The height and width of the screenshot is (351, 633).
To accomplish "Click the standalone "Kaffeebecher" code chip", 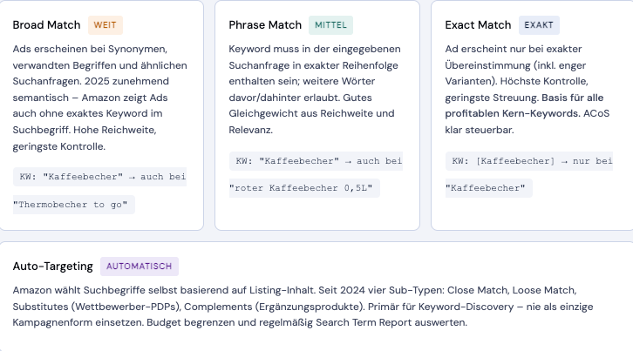I will click(488, 188).
